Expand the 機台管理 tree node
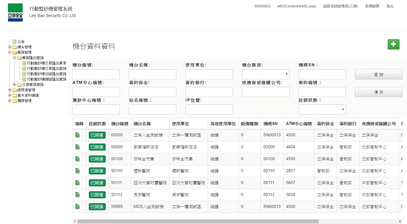Screen dimensions: 407x224 pos(10,47)
